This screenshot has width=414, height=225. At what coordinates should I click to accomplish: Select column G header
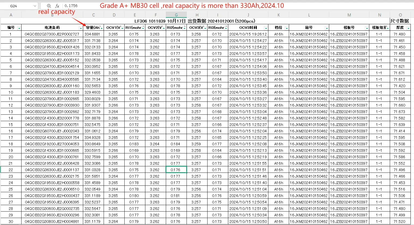tap(176, 15)
